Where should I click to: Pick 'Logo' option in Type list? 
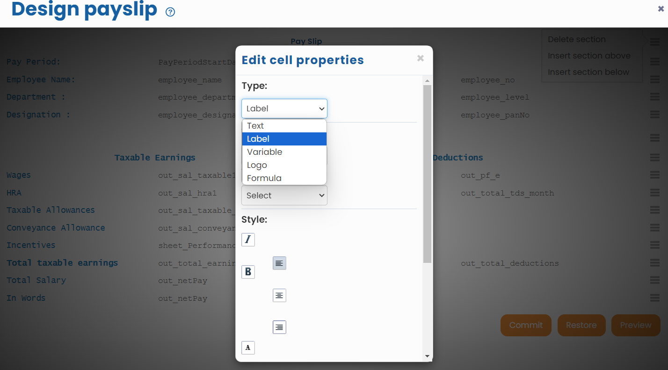point(257,165)
